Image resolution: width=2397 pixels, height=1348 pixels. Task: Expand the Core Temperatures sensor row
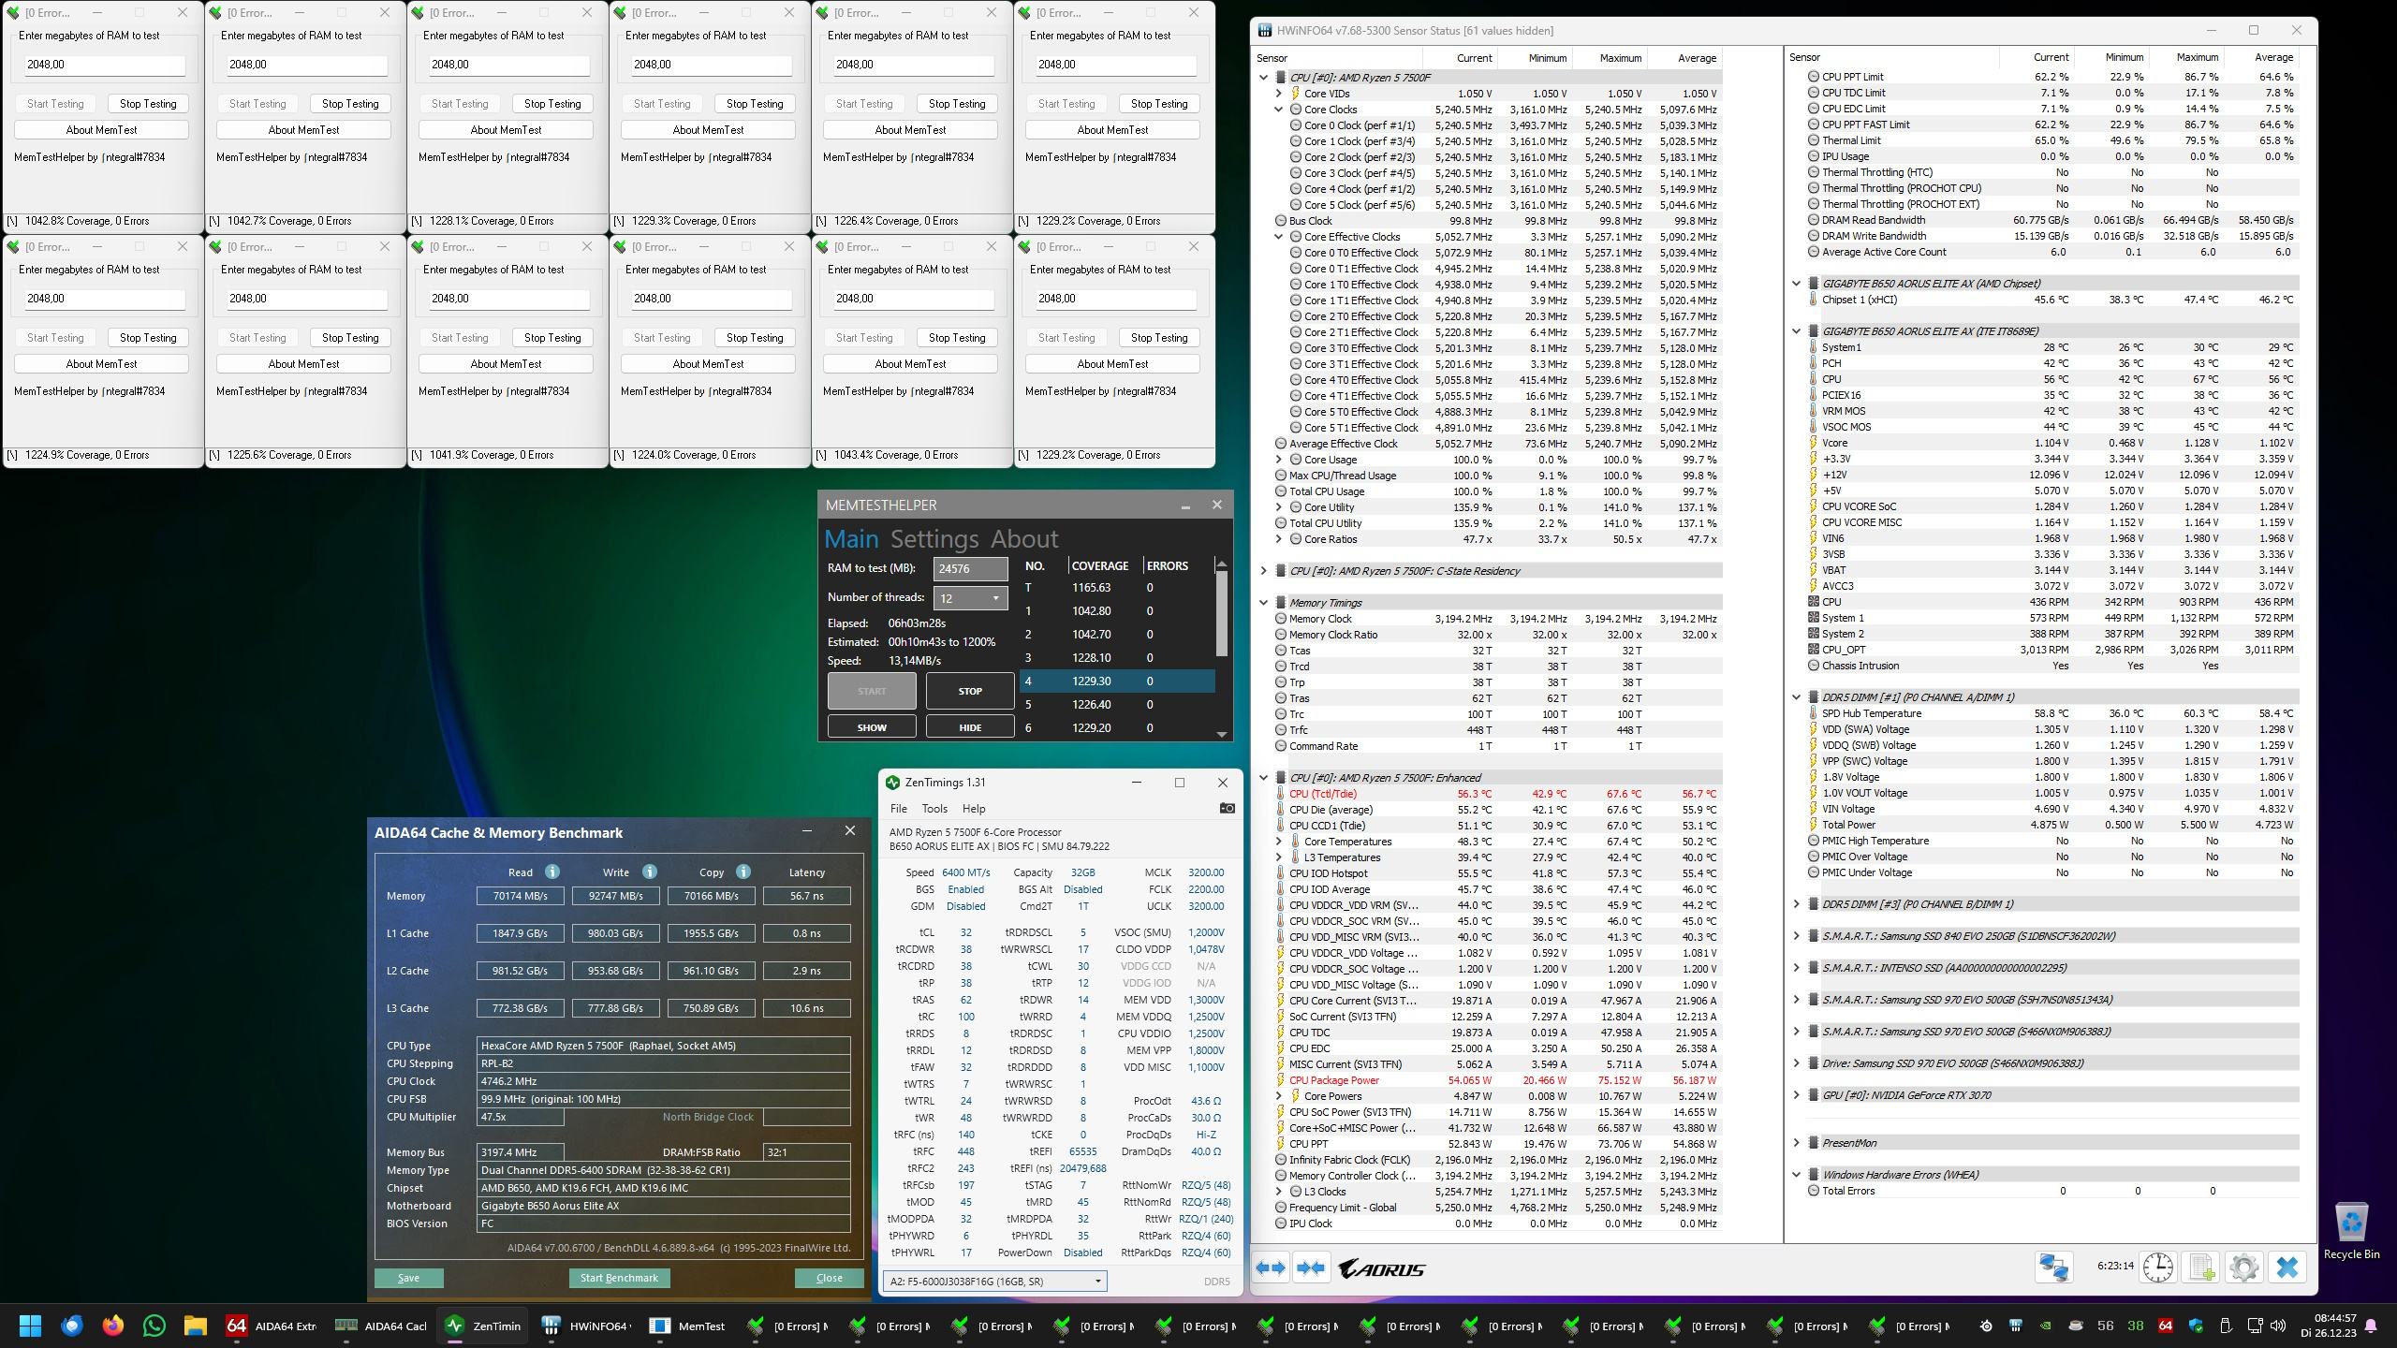tap(1279, 842)
